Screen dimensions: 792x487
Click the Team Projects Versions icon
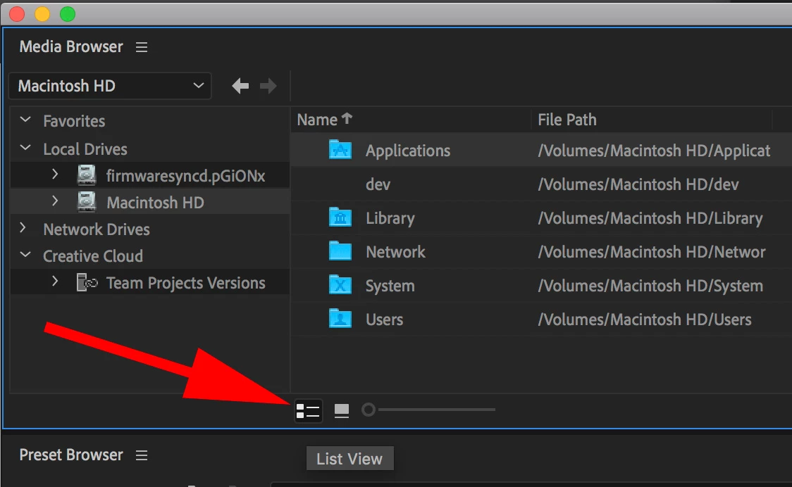87,283
